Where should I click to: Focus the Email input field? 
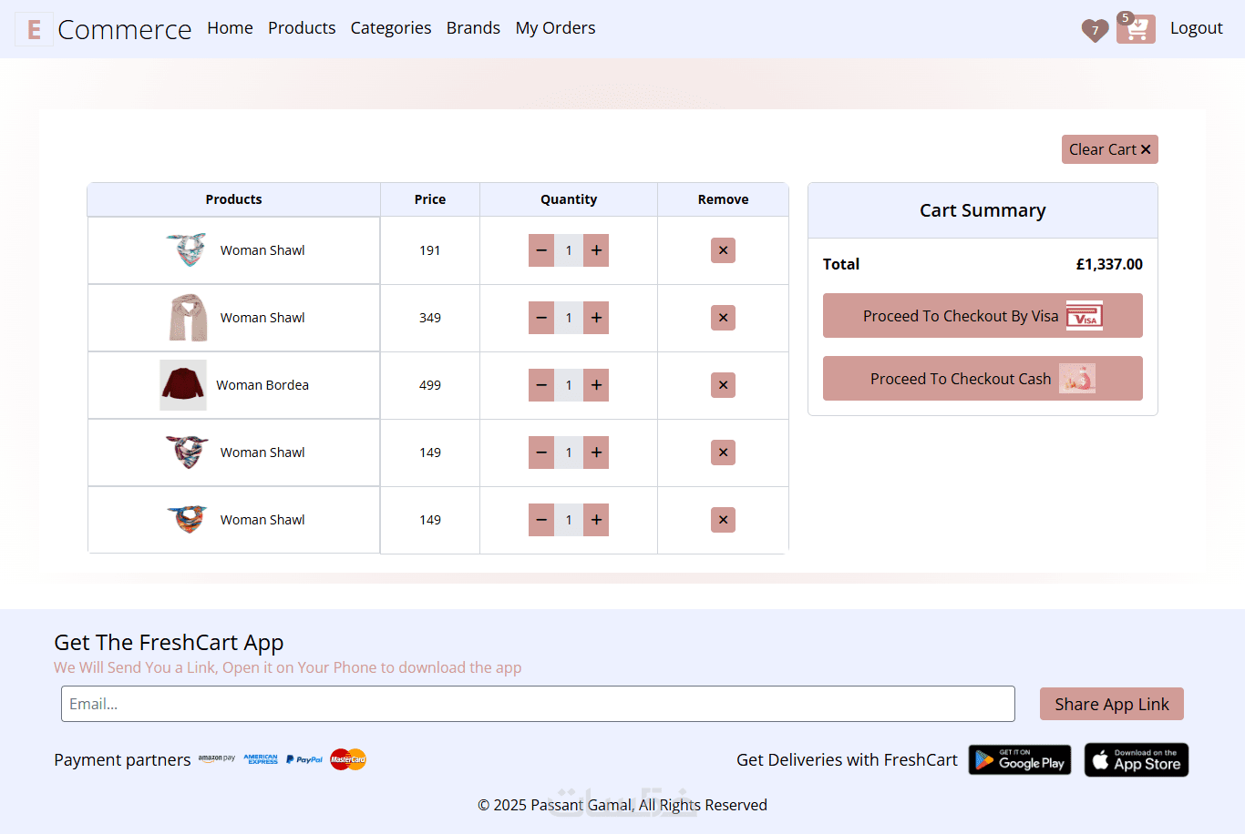click(x=538, y=704)
